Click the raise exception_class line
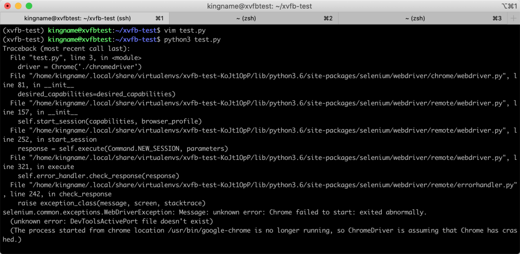520x254 pixels. click(x=112, y=203)
